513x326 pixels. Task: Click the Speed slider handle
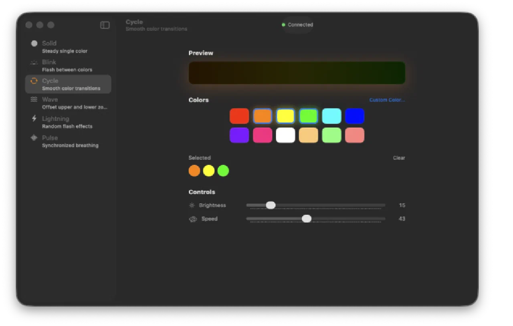click(x=307, y=219)
